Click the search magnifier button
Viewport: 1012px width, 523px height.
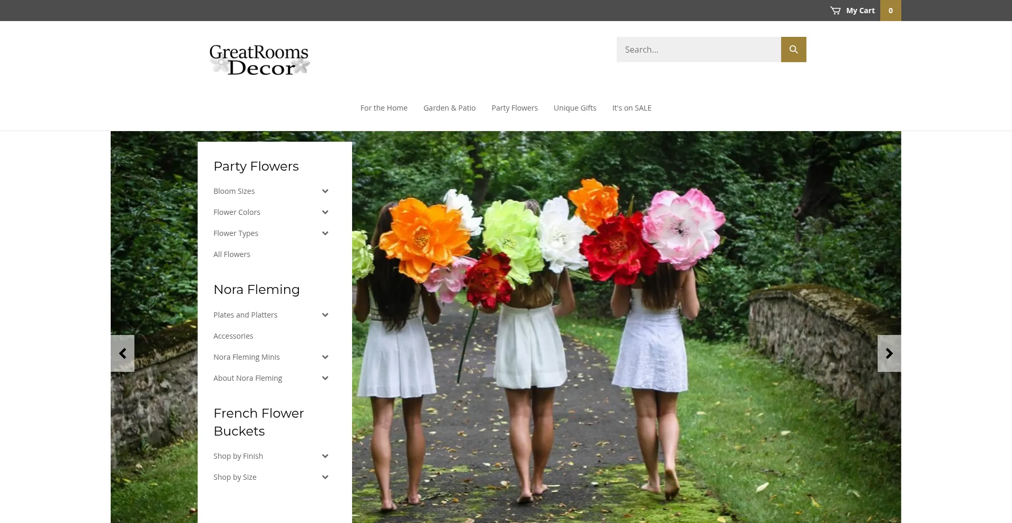[793, 50]
